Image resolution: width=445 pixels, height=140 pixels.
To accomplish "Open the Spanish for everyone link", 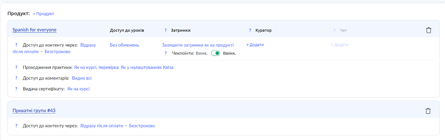I will tap(34, 30).
